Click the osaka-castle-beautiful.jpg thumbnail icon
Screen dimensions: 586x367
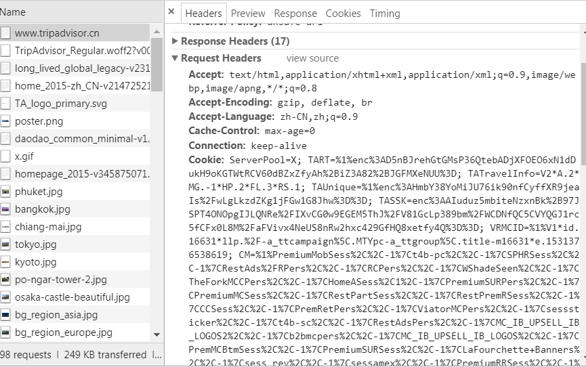(6, 297)
